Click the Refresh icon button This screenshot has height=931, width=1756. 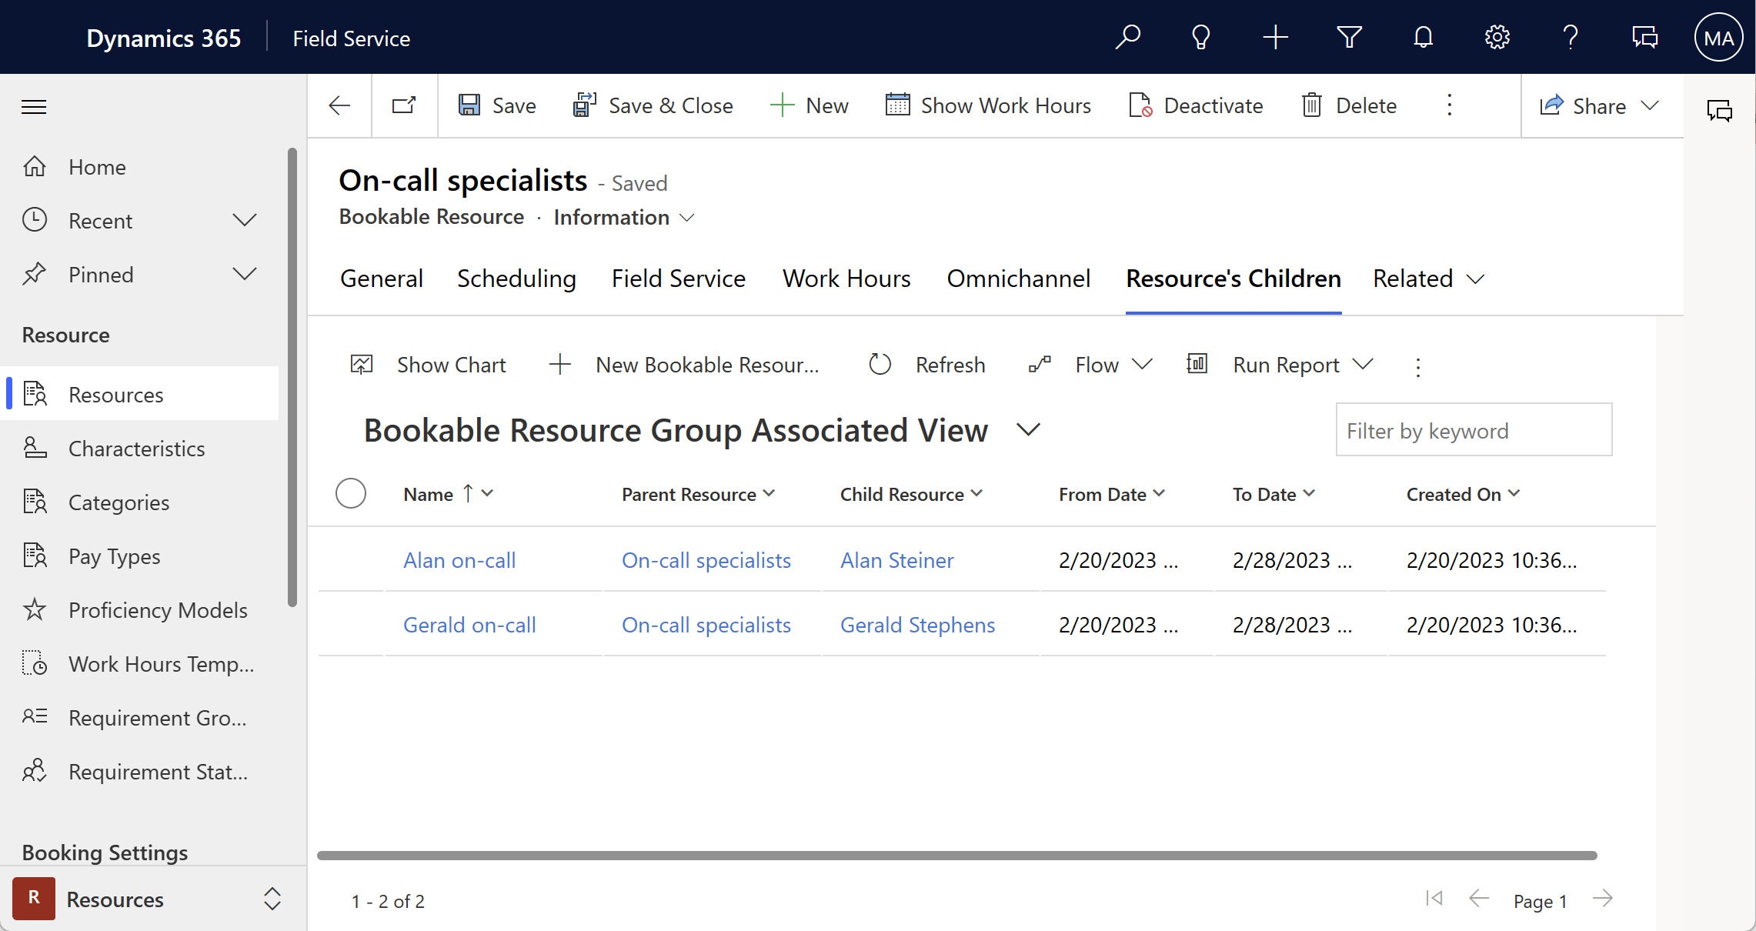[x=878, y=365]
